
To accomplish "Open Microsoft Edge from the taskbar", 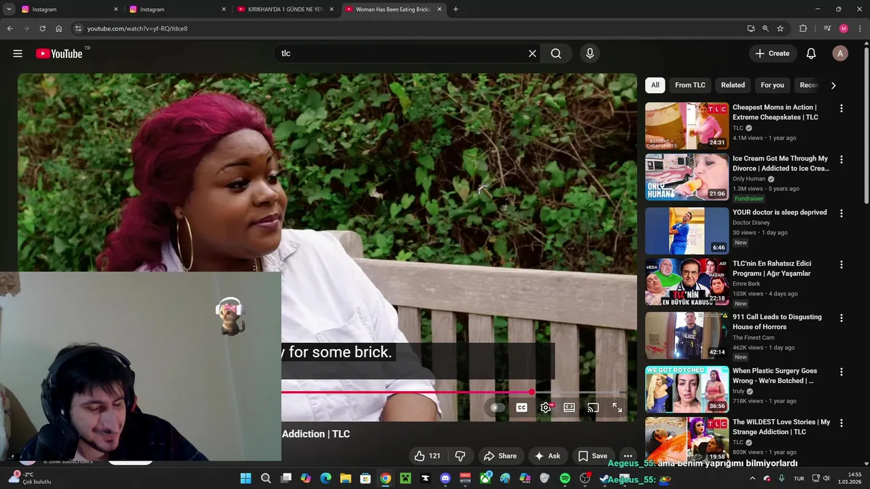I will click(326, 478).
